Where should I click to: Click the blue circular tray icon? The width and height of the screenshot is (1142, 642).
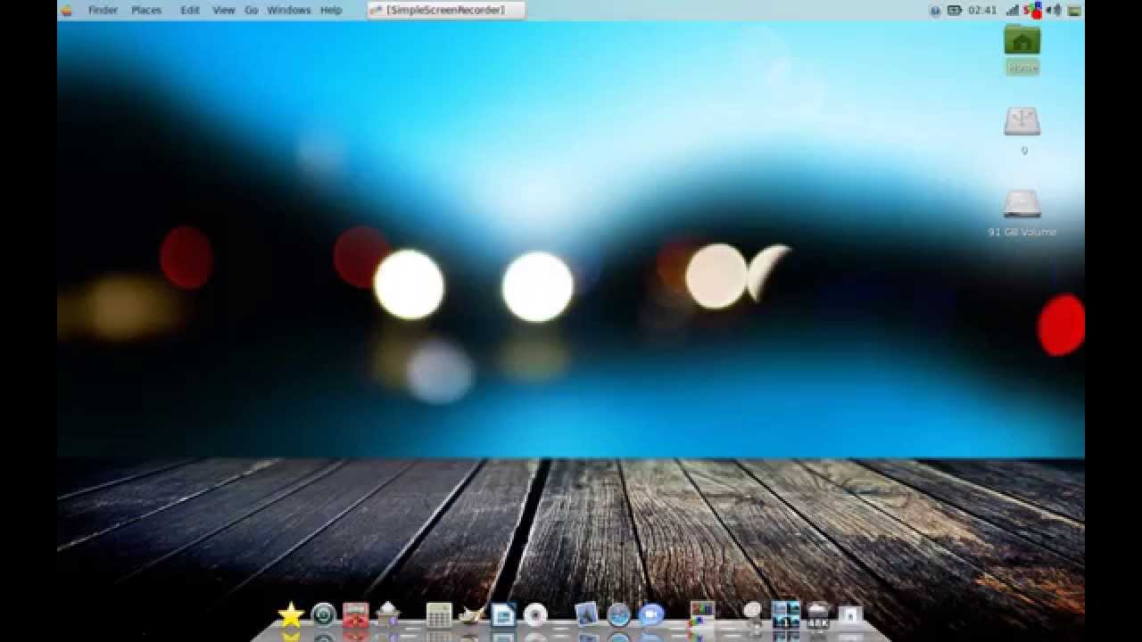(x=935, y=11)
